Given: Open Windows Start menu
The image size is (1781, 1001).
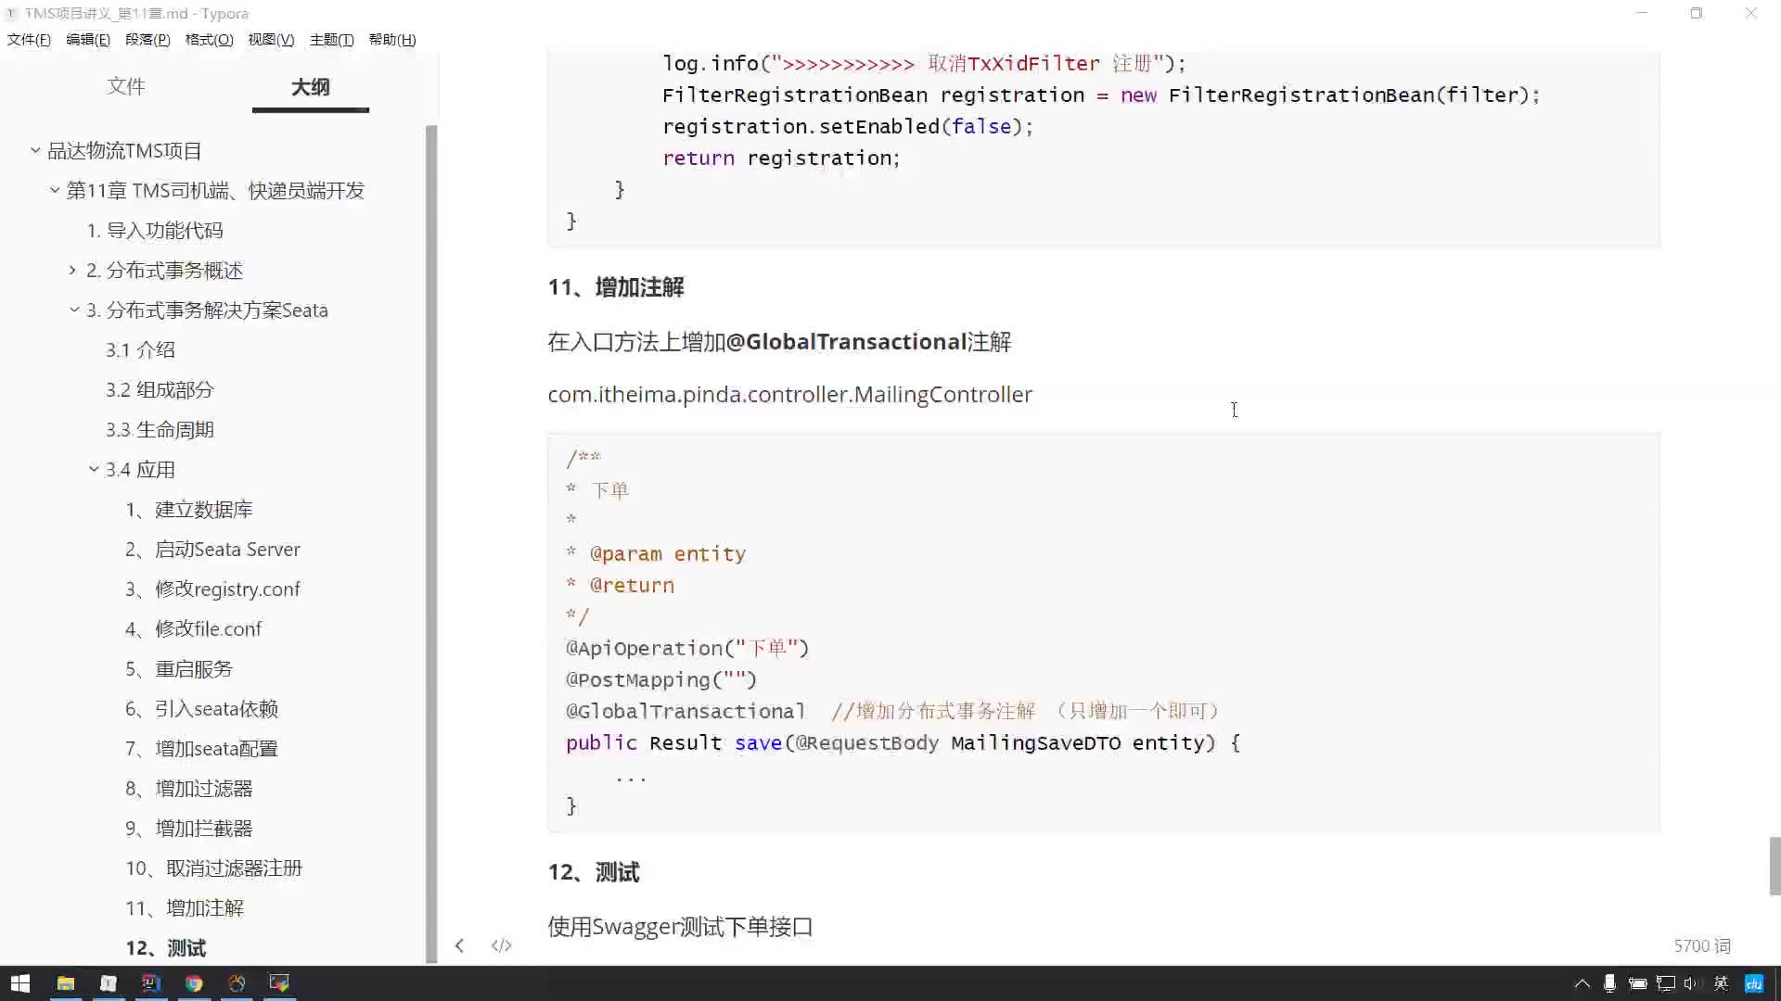Looking at the screenshot, I should point(19,983).
